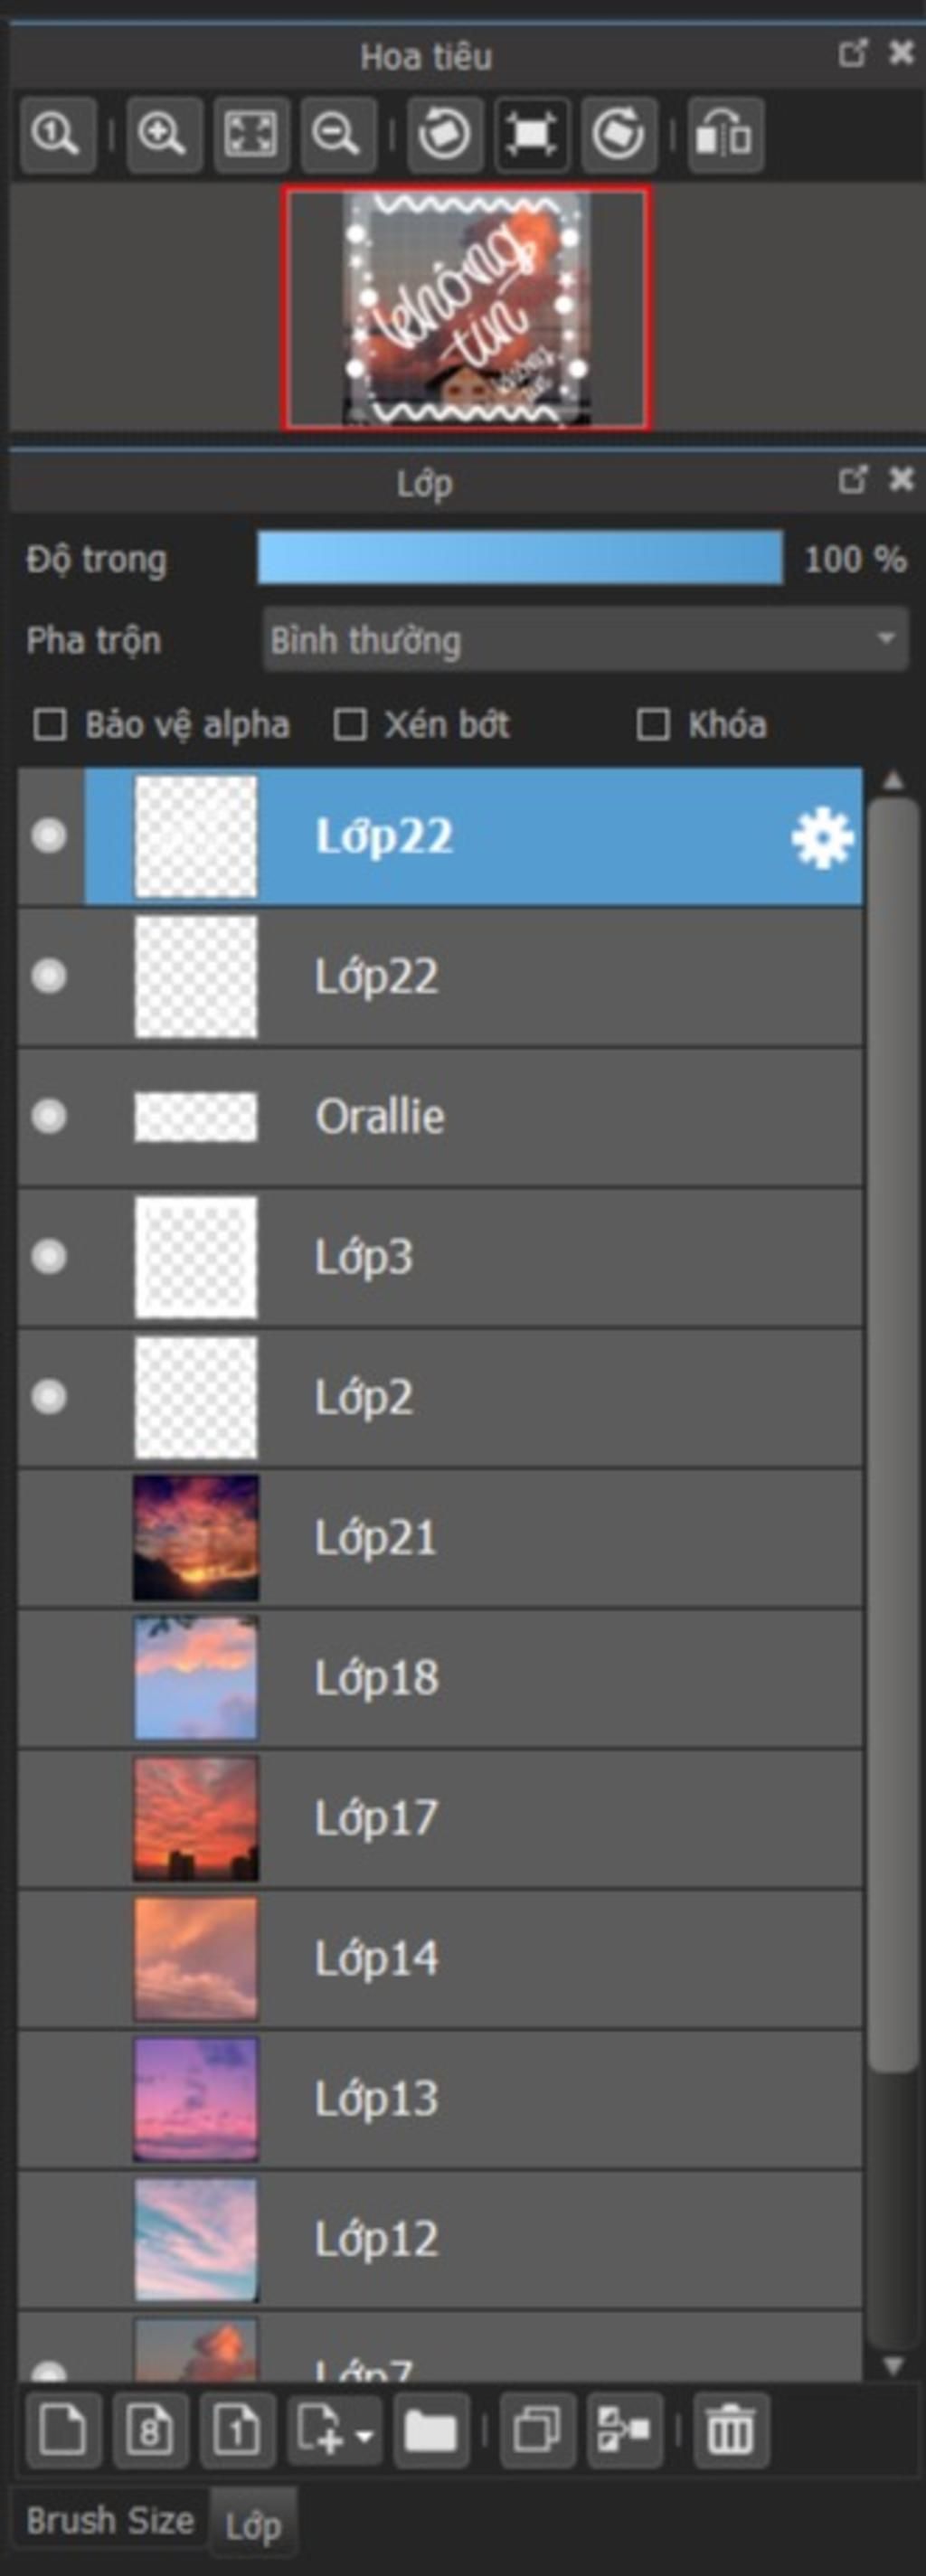Image resolution: width=926 pixels, height=2576 pixels.
Task: Click the duplicate layer icon
Action: pyautogui.click(x=537, y=2429)
